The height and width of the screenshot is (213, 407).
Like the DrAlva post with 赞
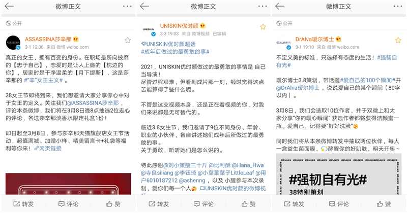click(x=384, y=204)
